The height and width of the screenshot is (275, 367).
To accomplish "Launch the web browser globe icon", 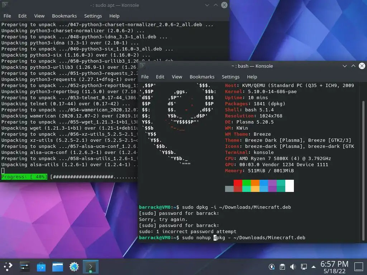I will click(x=74, y=266).
